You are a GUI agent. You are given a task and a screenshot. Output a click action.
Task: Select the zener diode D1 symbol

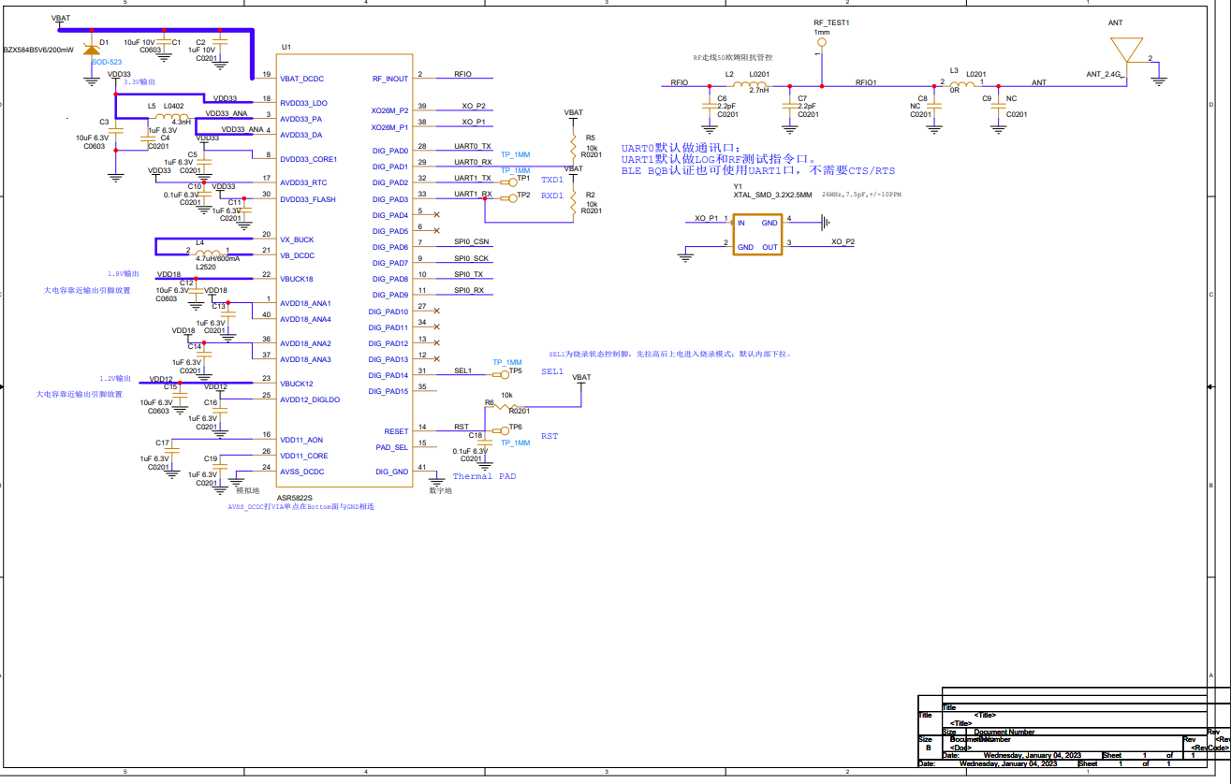coord(91,47)
